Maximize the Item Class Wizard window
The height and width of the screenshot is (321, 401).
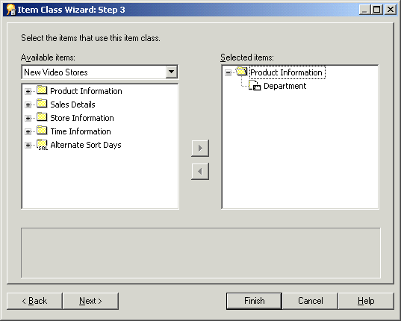pos(376,10)
